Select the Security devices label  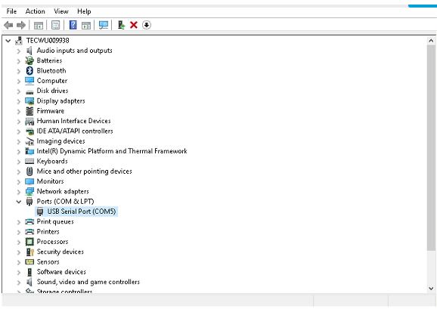coord(60,252)
